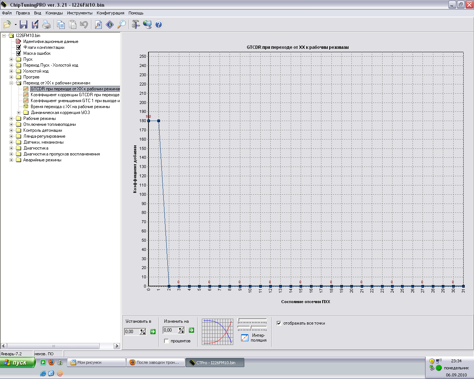Click the save floppy disk icon
Image resolution: width=474 pixels, height=379 pixels.
[23, 25]
